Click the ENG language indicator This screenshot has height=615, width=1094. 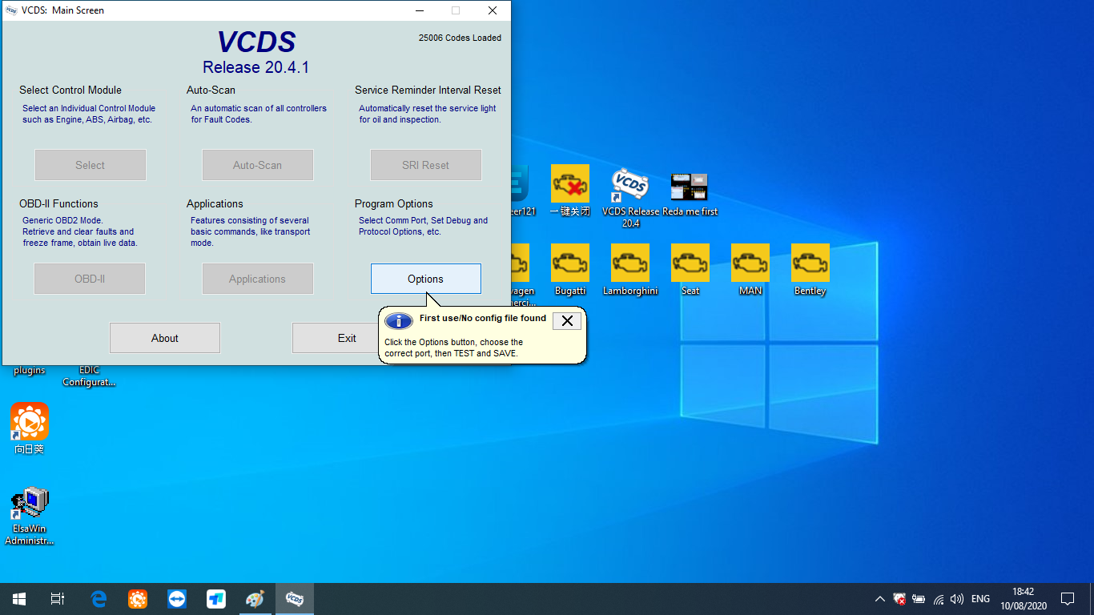980,599
